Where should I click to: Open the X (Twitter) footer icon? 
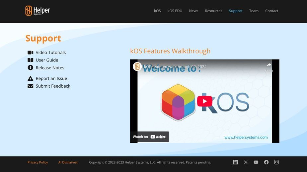(x=246, y=162)
